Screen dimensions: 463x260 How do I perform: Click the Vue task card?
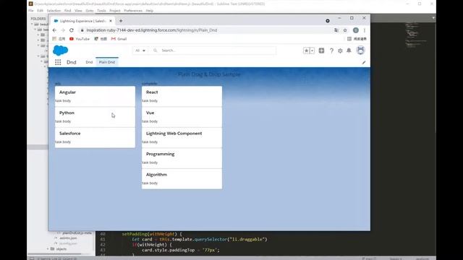click(x=182, y=117)
